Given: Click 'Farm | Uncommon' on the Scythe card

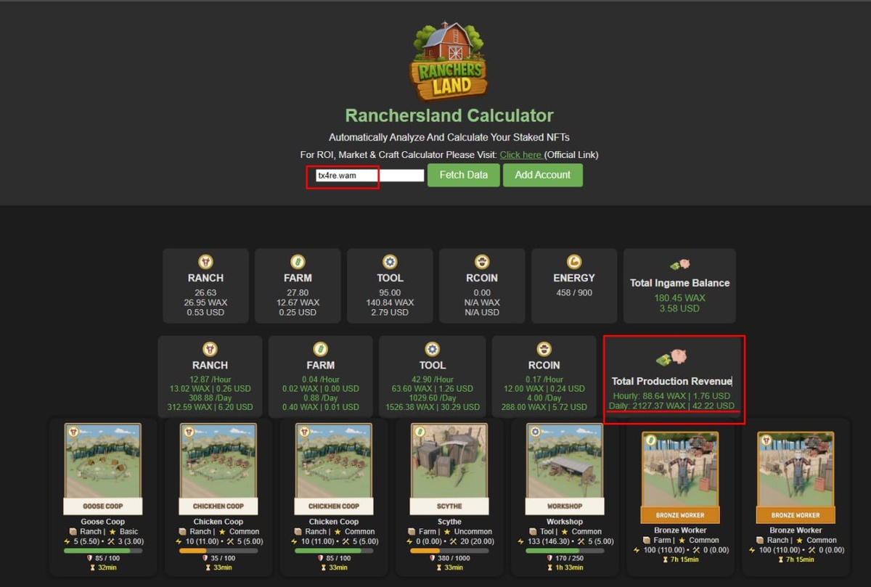Looking at the screenshot, I should (449, 531).
